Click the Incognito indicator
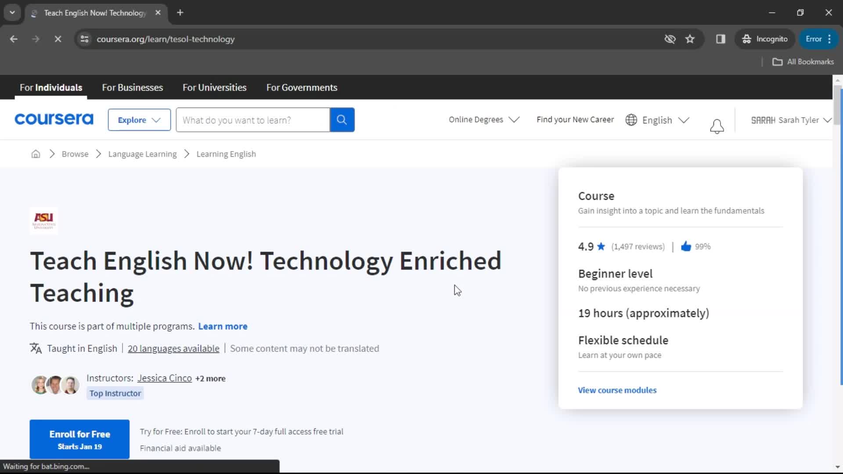The image size is (843, 474). click(765, 39)
